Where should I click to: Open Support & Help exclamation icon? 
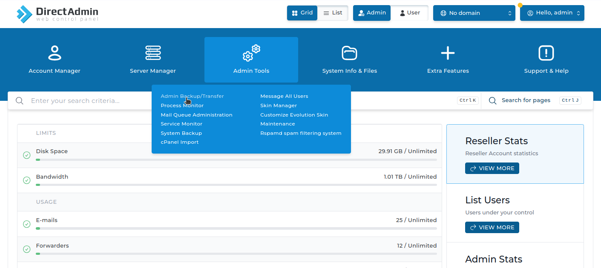click(x=546, y=53)
